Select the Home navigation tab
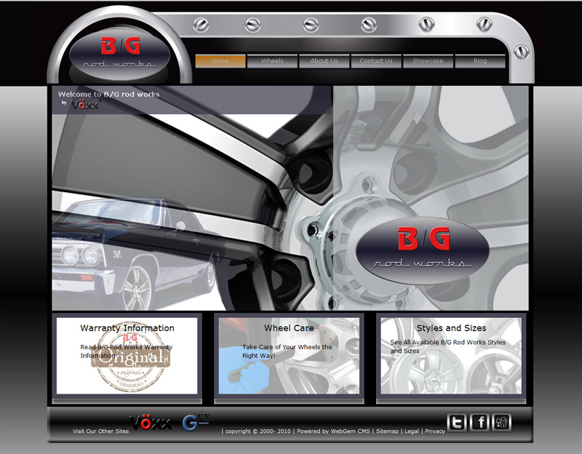This screenshot has width=582, height=454. [220, 61]
